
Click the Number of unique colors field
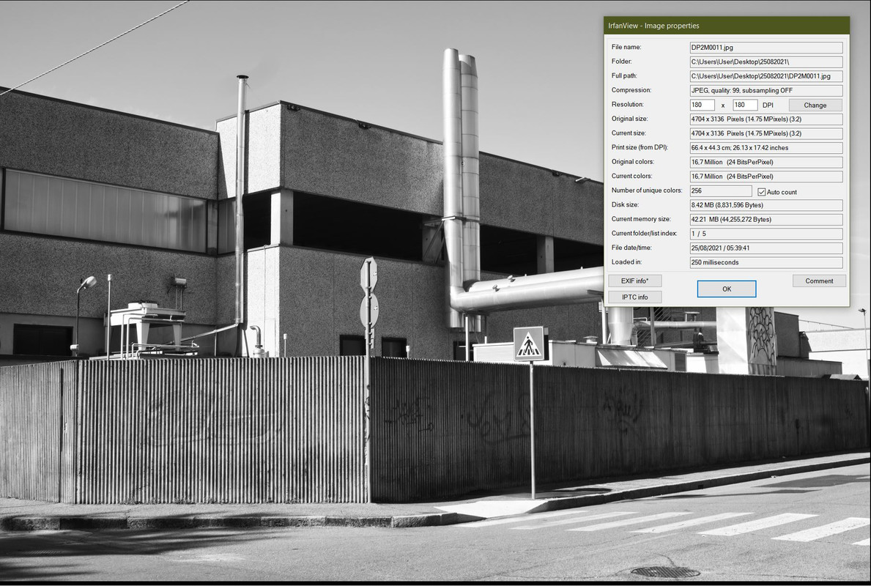pos(721,191)
